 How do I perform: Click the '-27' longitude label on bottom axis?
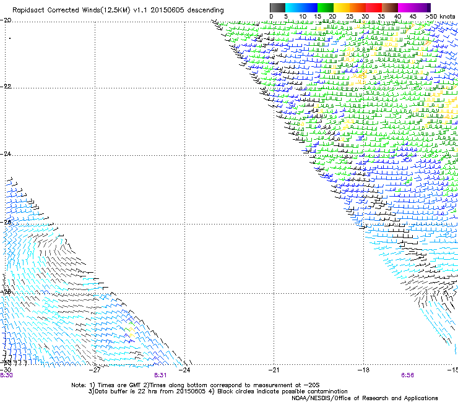[95, 370]
